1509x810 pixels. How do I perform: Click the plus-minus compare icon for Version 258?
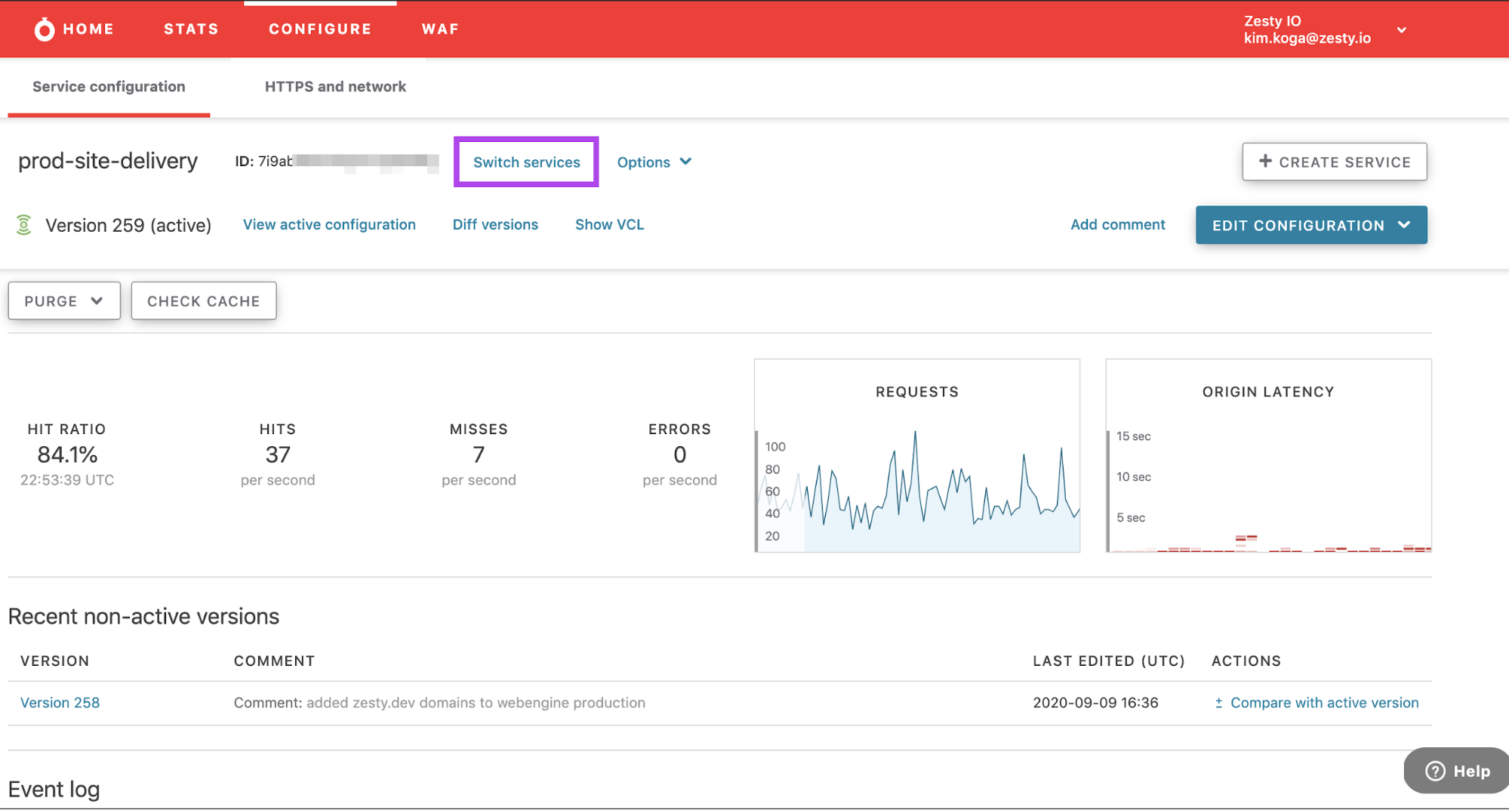tap(1218, 703)
